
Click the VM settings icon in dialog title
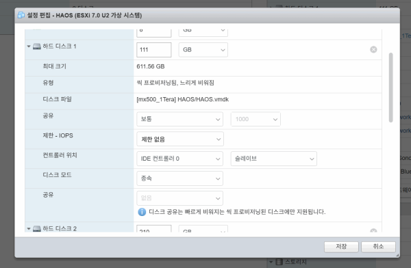[x=21, y=15]
